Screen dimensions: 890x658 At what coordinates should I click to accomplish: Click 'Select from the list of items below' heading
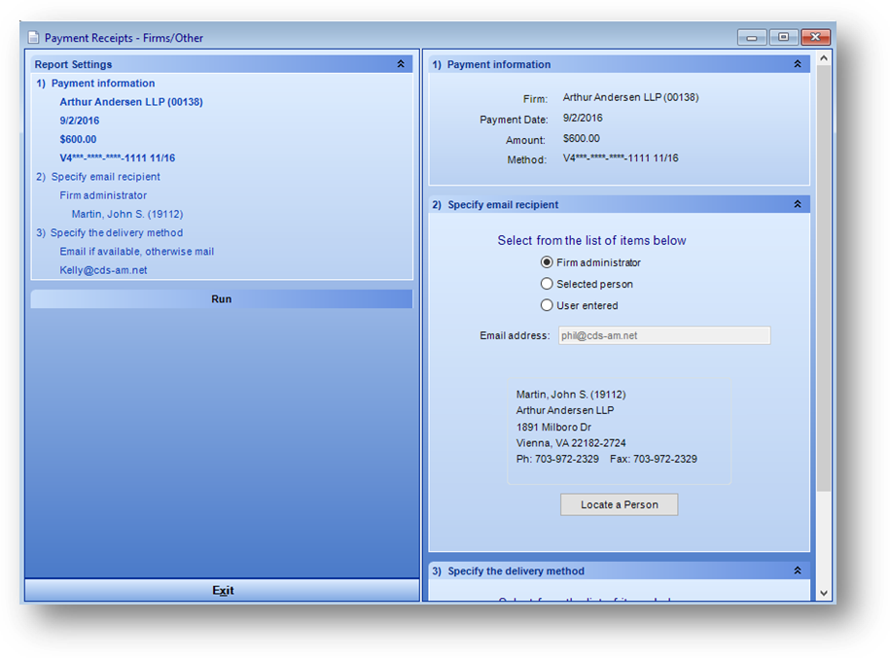pyautogui.click(x=592, y=240)
